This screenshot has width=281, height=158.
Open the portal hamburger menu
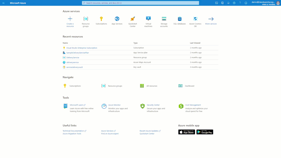coord(3,3)
